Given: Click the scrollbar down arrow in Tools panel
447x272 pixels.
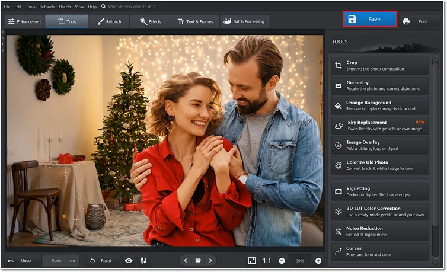Looking at the screenshot, I should point(435,260).
